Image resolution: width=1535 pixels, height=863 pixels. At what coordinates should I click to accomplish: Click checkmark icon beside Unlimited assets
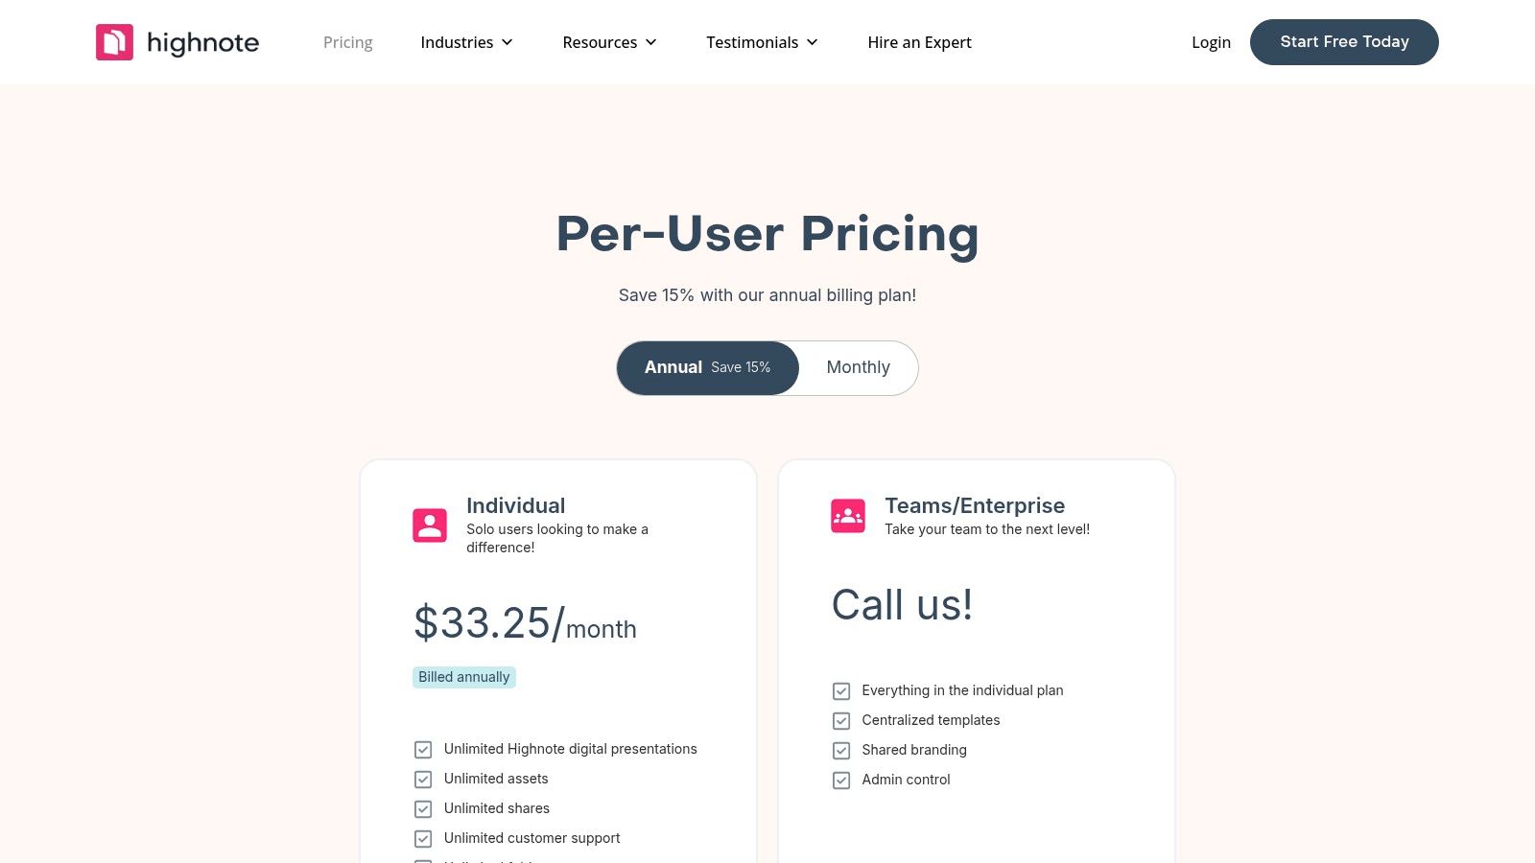(423, 780)
